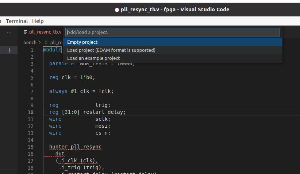This screenshot has height=174, width=300.
Task: Click 1'b0 value on line 5
Action: pos(86,77)
